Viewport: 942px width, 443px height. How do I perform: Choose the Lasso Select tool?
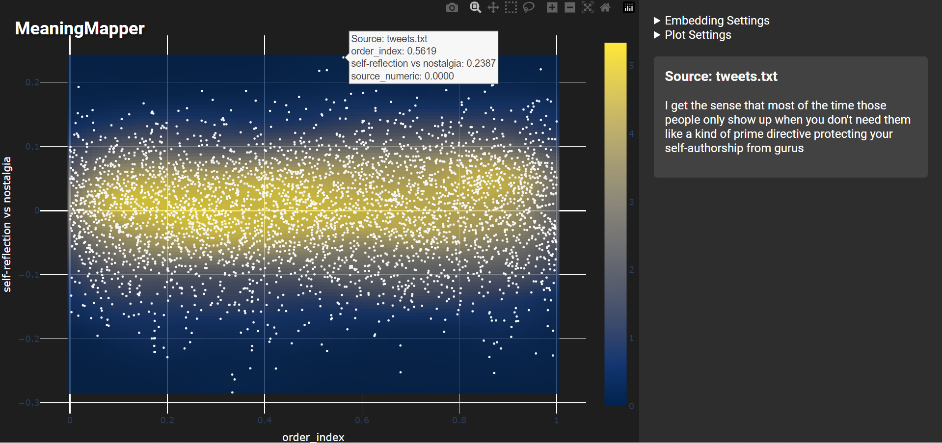(529, 7)
